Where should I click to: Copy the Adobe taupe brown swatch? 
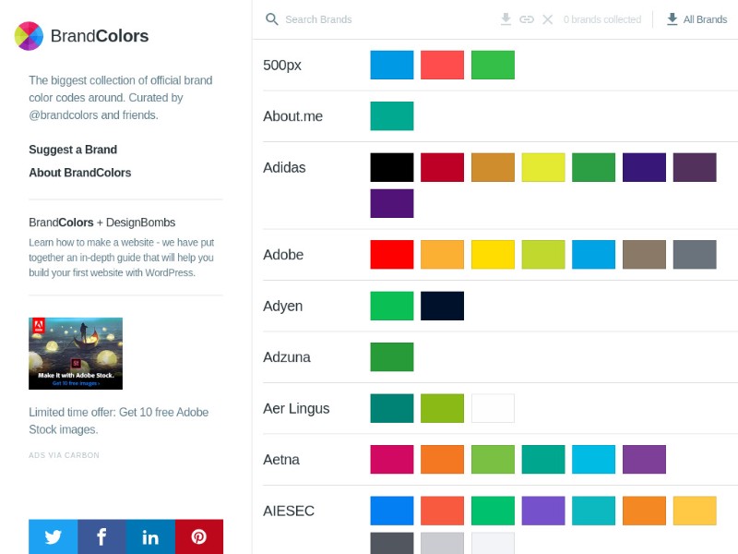pos(644,255)
